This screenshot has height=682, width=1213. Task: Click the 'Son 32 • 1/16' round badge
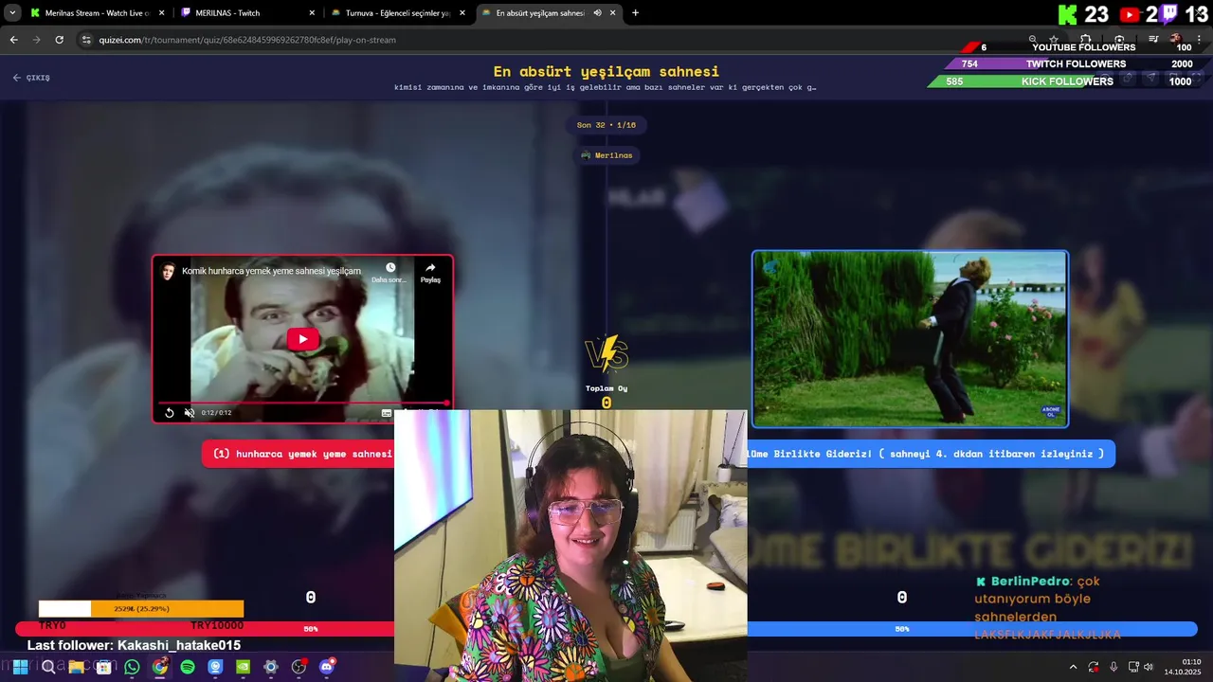point(606,125)
